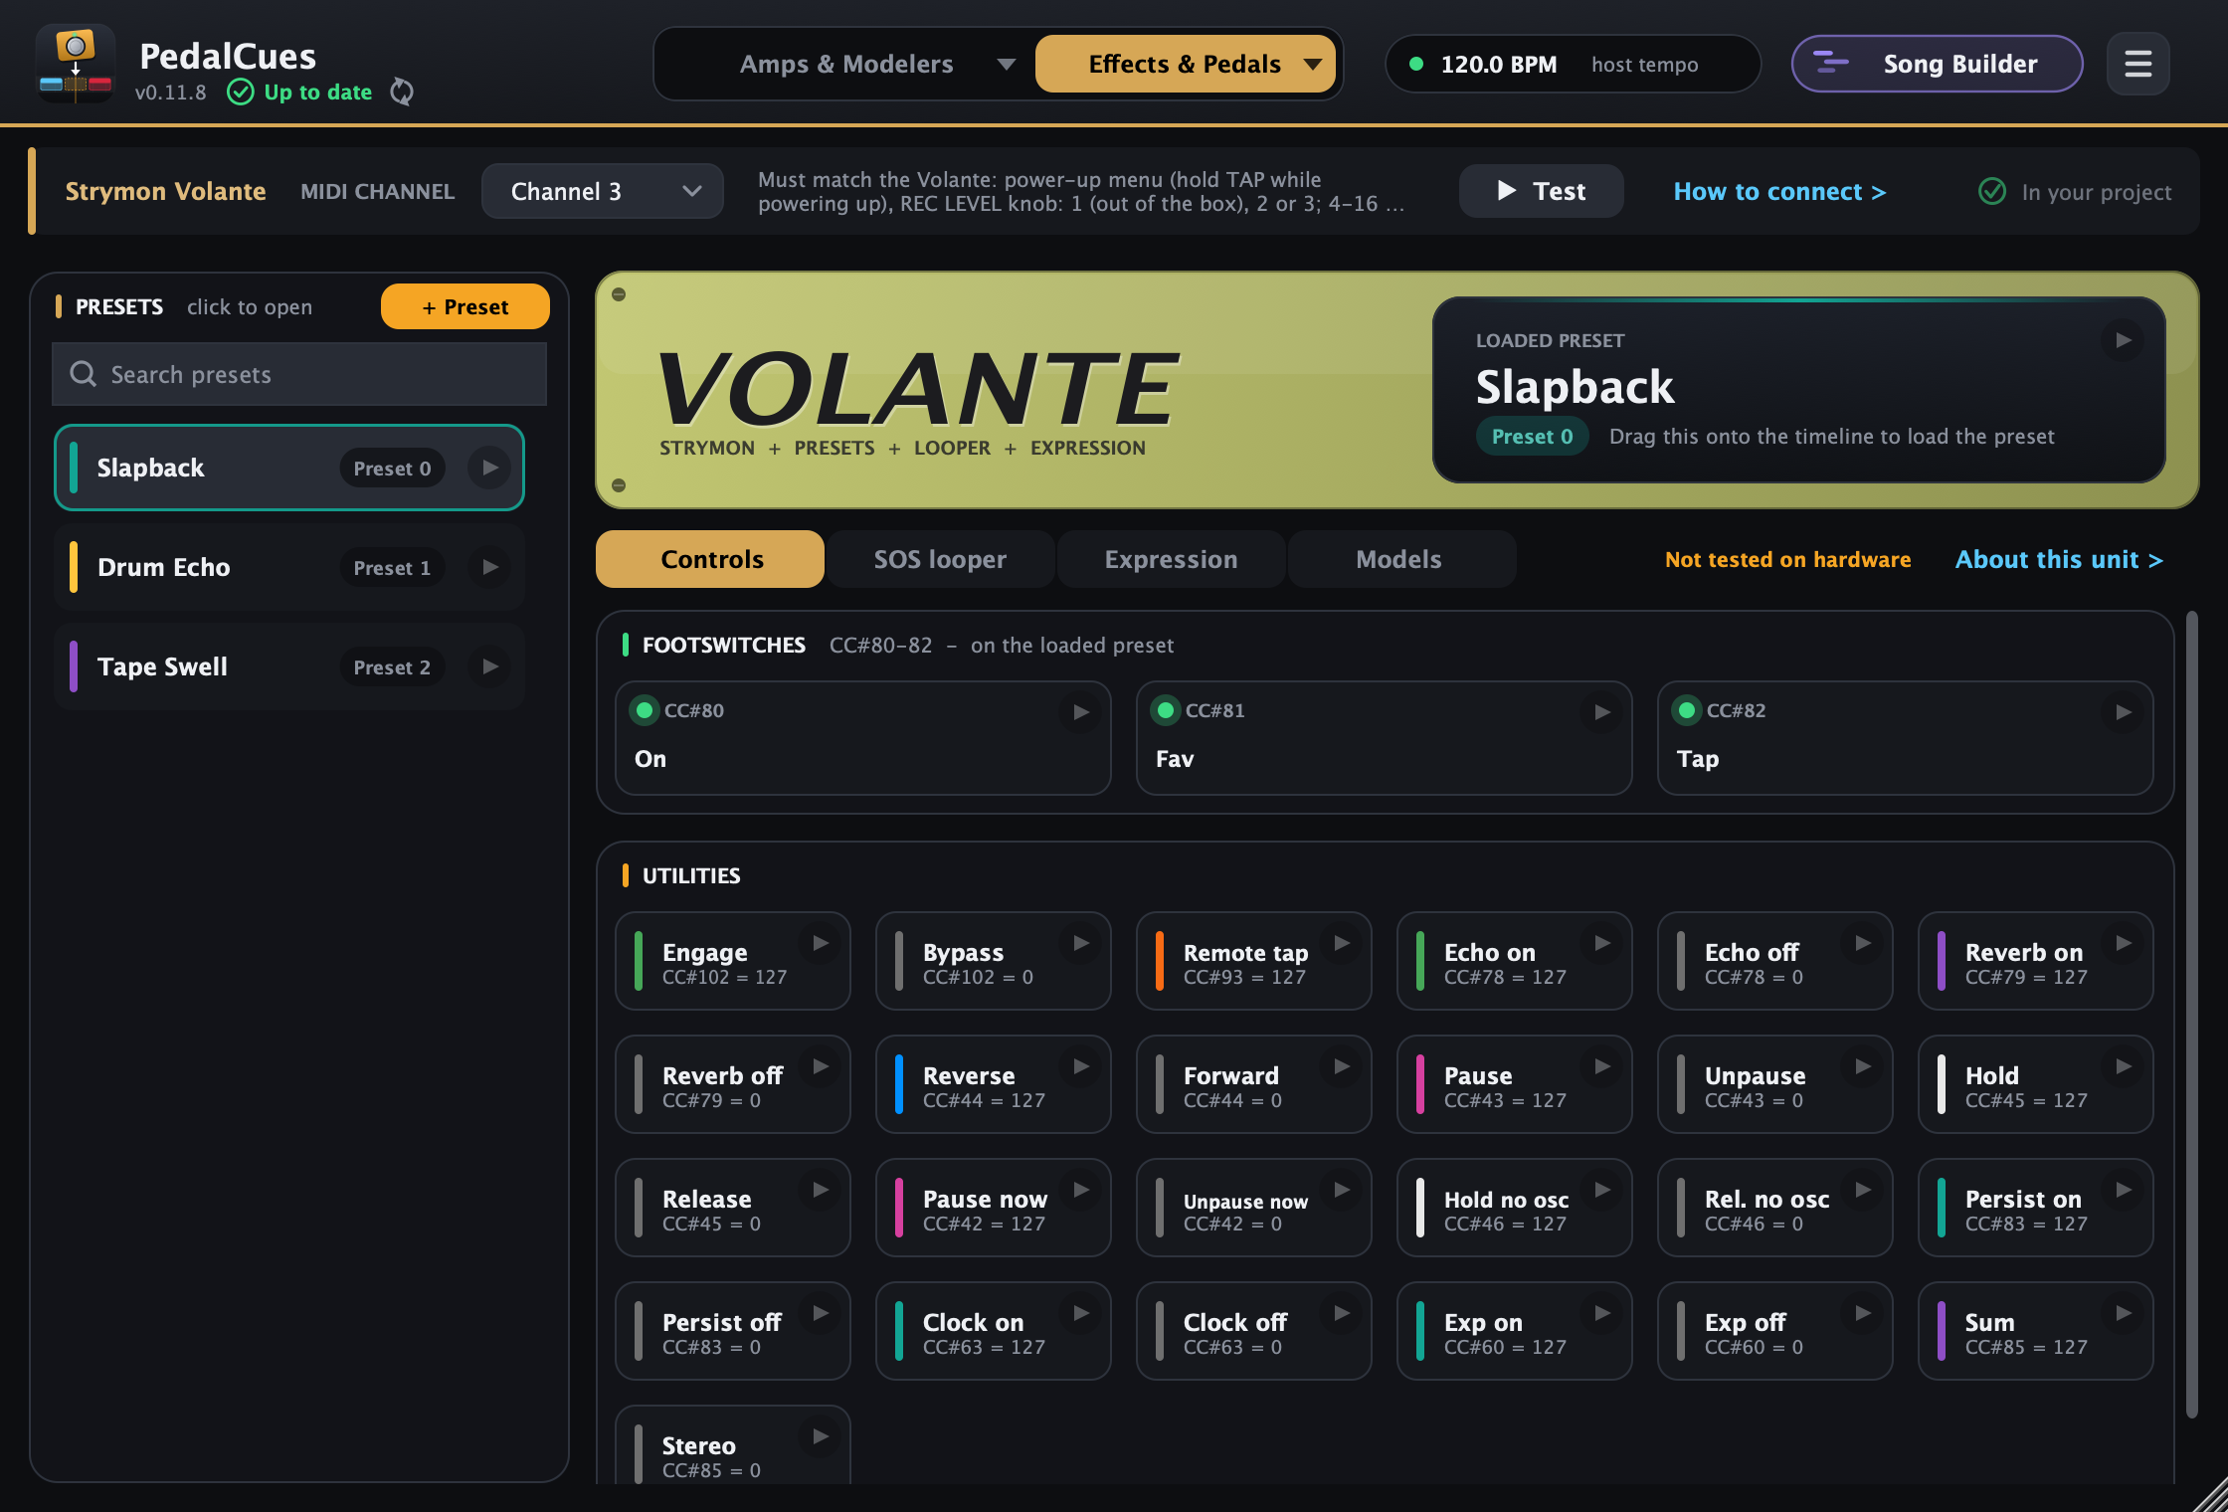
Task: Select the Tape Swell preset row
Action: tap(288, 666)
